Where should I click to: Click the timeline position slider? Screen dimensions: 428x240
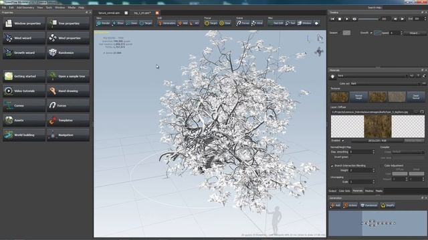click(x=368, y=19)
